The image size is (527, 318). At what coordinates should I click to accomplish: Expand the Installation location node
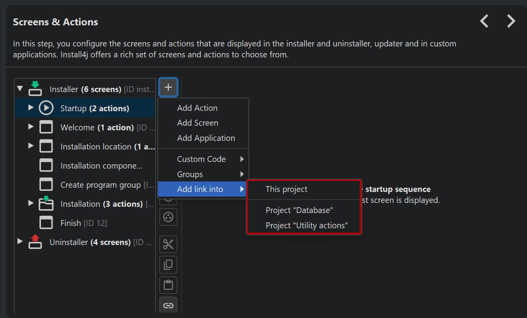31,146
